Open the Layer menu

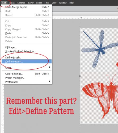31,3
